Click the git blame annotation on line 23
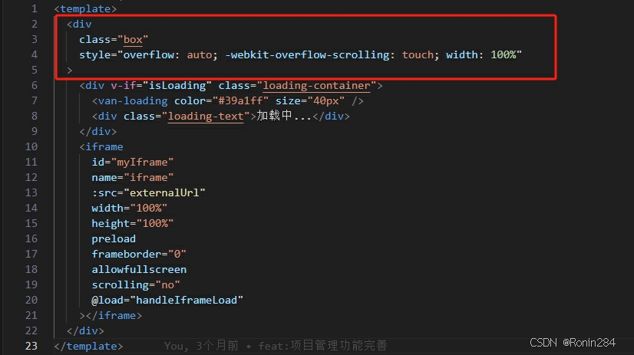This screenshot has height=355, width=634. [x=276, y=346]
